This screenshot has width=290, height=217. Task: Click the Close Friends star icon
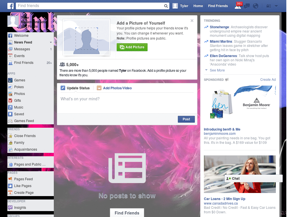[x=10, y=136]
